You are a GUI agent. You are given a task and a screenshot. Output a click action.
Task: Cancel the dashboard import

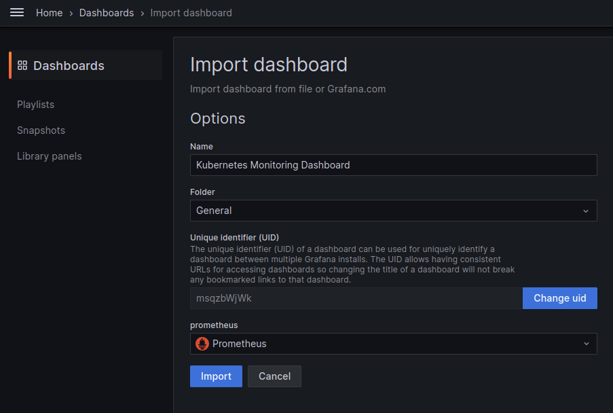(x=274, y=376)
